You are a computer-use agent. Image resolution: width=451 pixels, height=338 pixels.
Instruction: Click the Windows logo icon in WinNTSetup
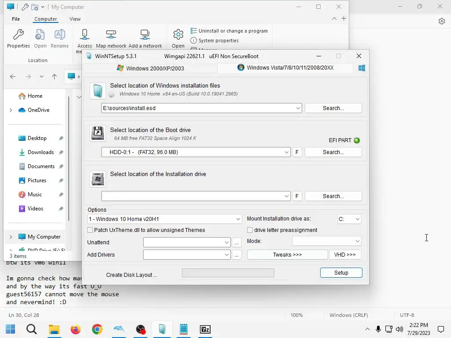click(362, 68)
